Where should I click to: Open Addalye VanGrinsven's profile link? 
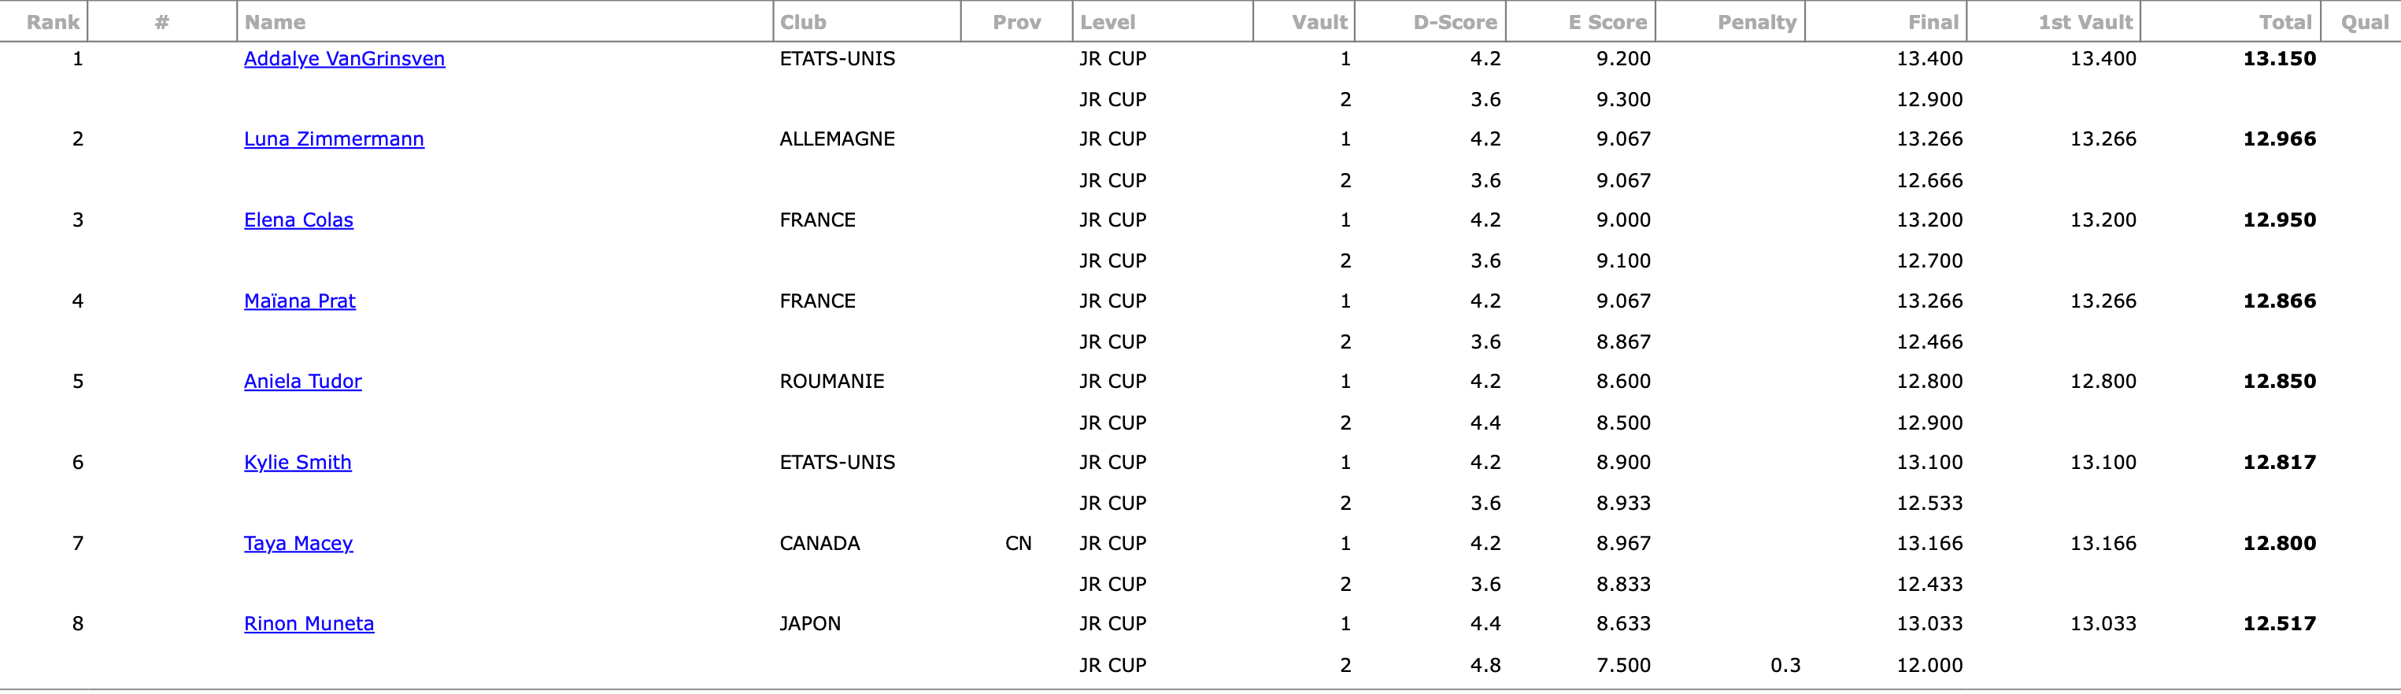coord(344,59)
